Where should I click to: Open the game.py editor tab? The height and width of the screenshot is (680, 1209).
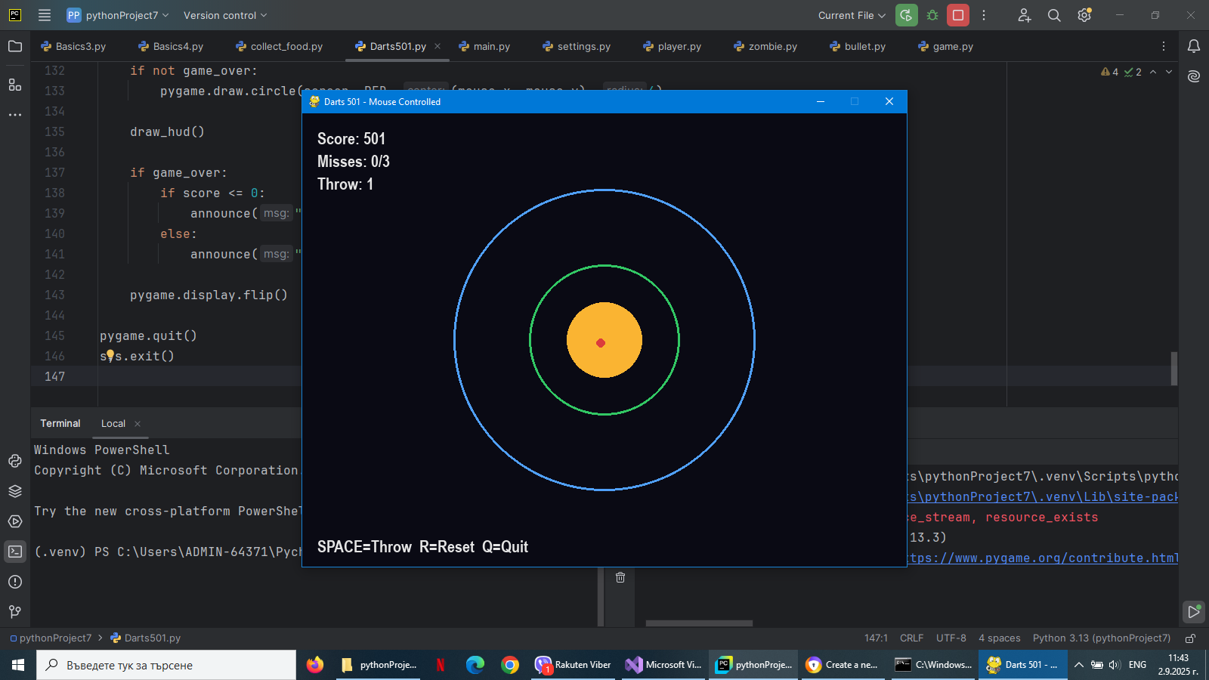(x=945, y=46)
